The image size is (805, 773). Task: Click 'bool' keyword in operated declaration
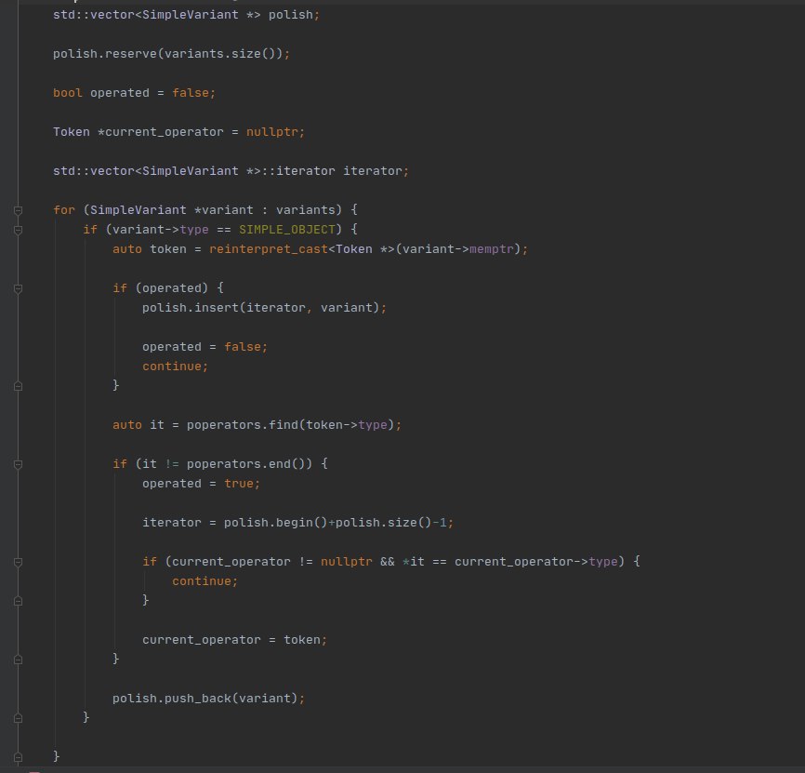point(68,93)
